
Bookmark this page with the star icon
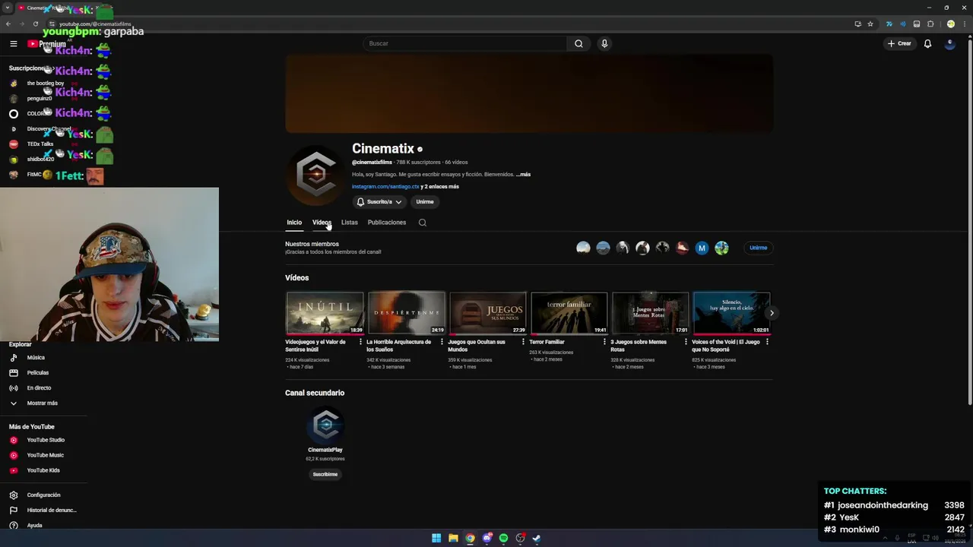pos(870,24)
